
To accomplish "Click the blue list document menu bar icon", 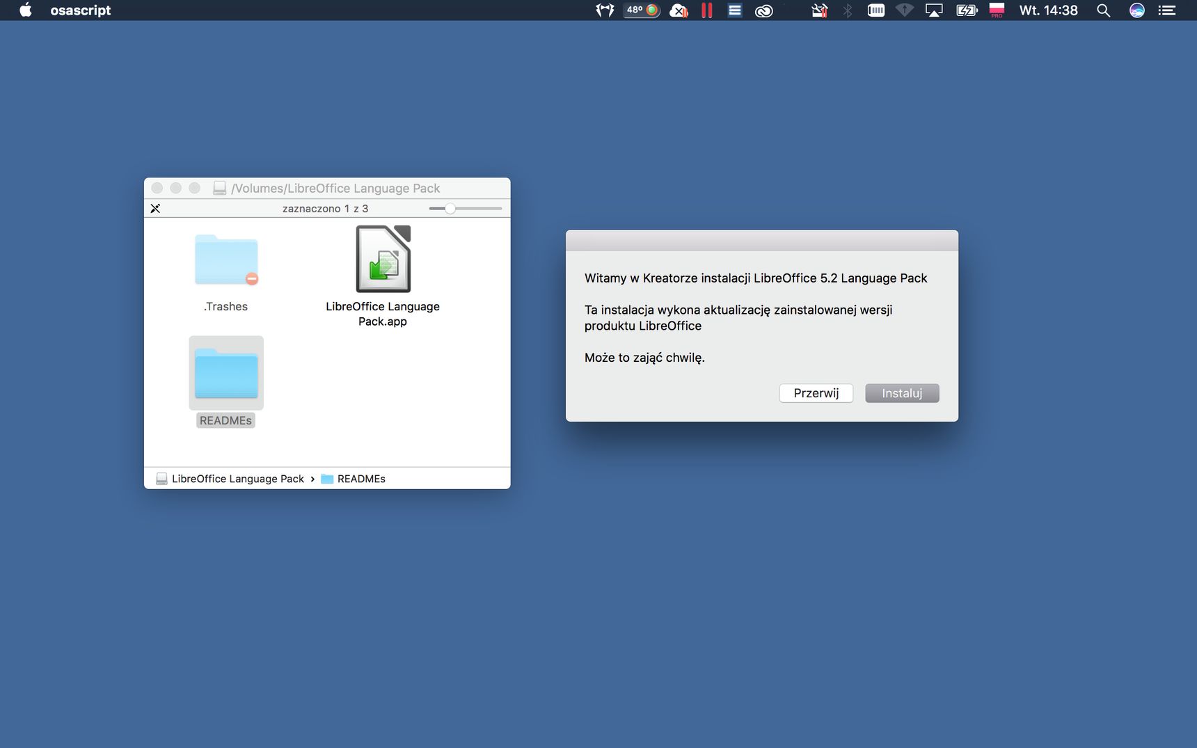I will (735, 10).
